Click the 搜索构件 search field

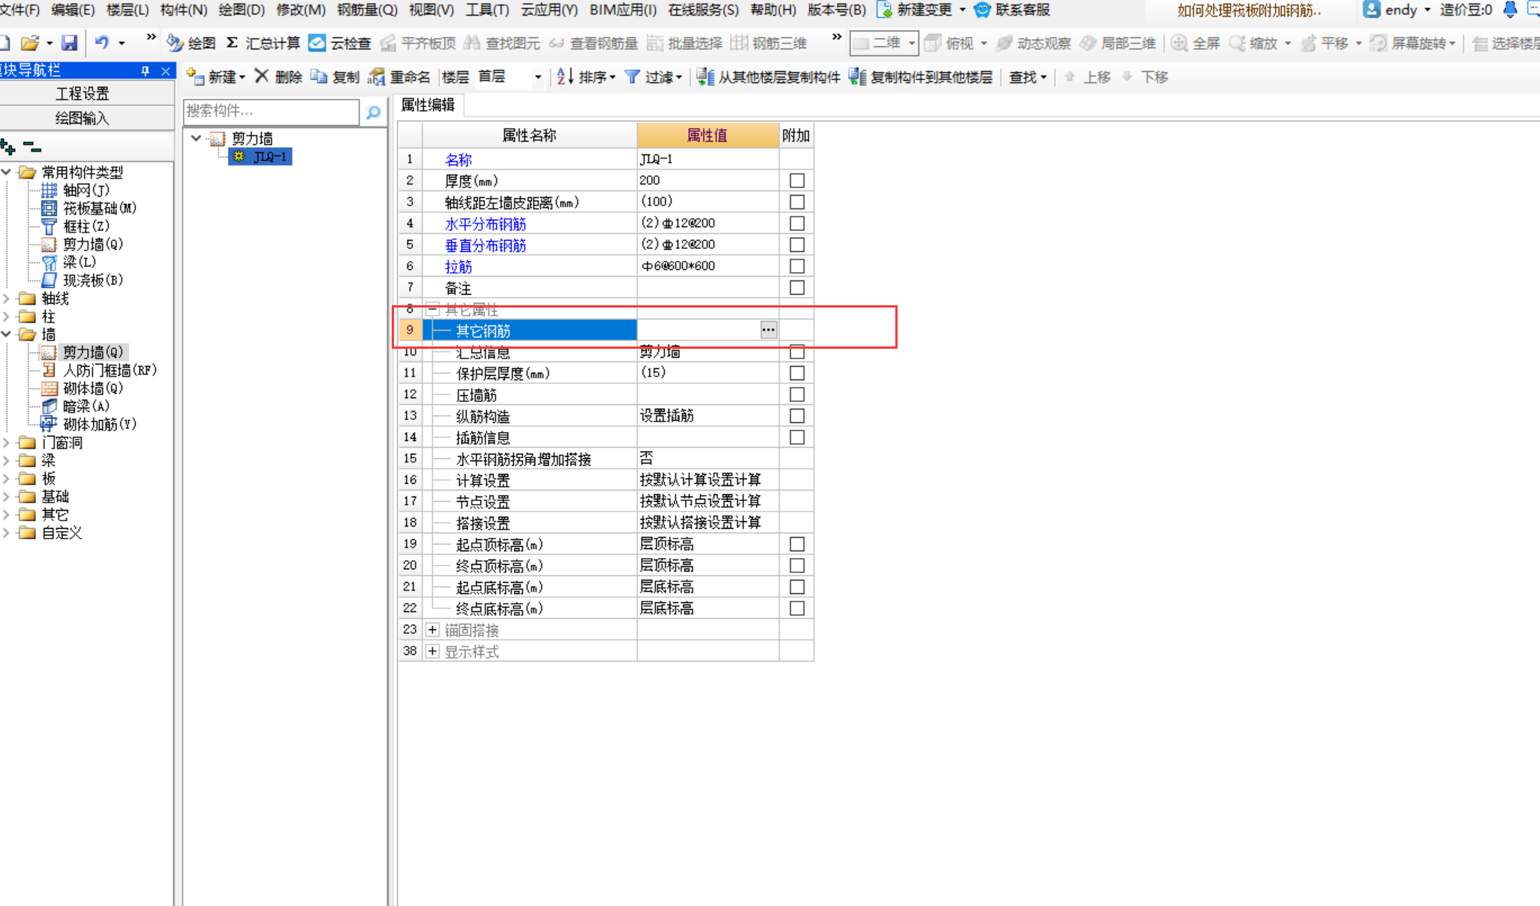pyautogui.click(x=272, y=112)
